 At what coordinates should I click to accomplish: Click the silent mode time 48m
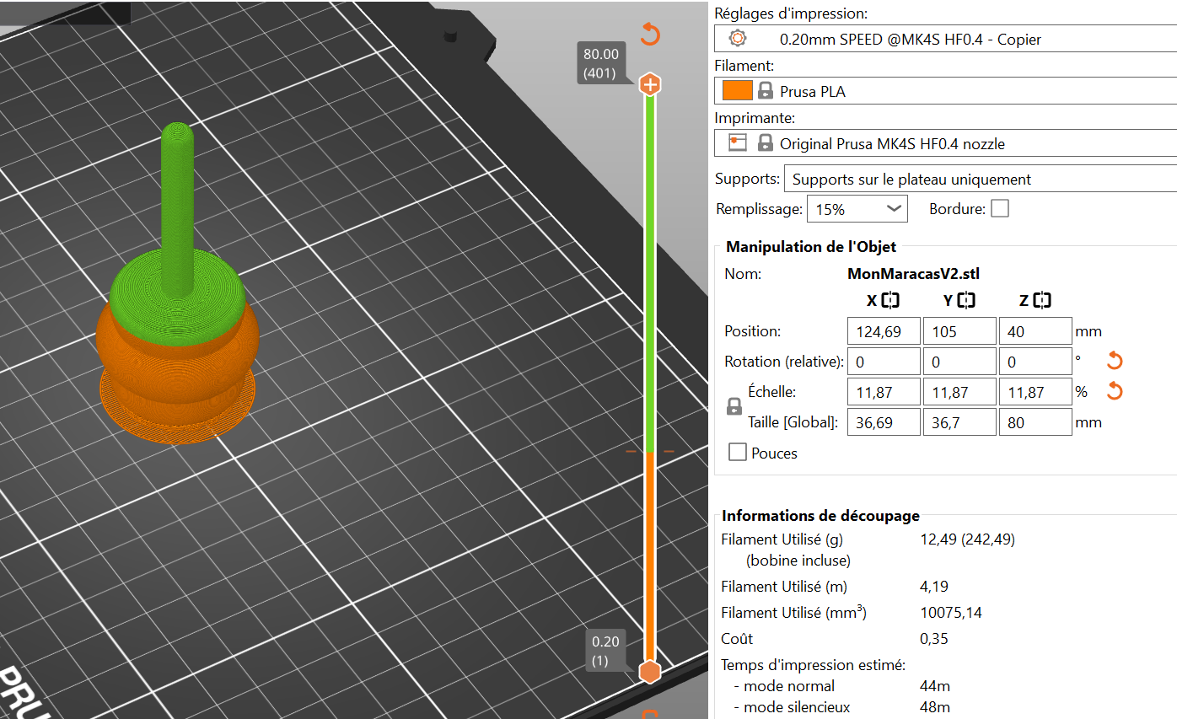[x=933, y=707]
